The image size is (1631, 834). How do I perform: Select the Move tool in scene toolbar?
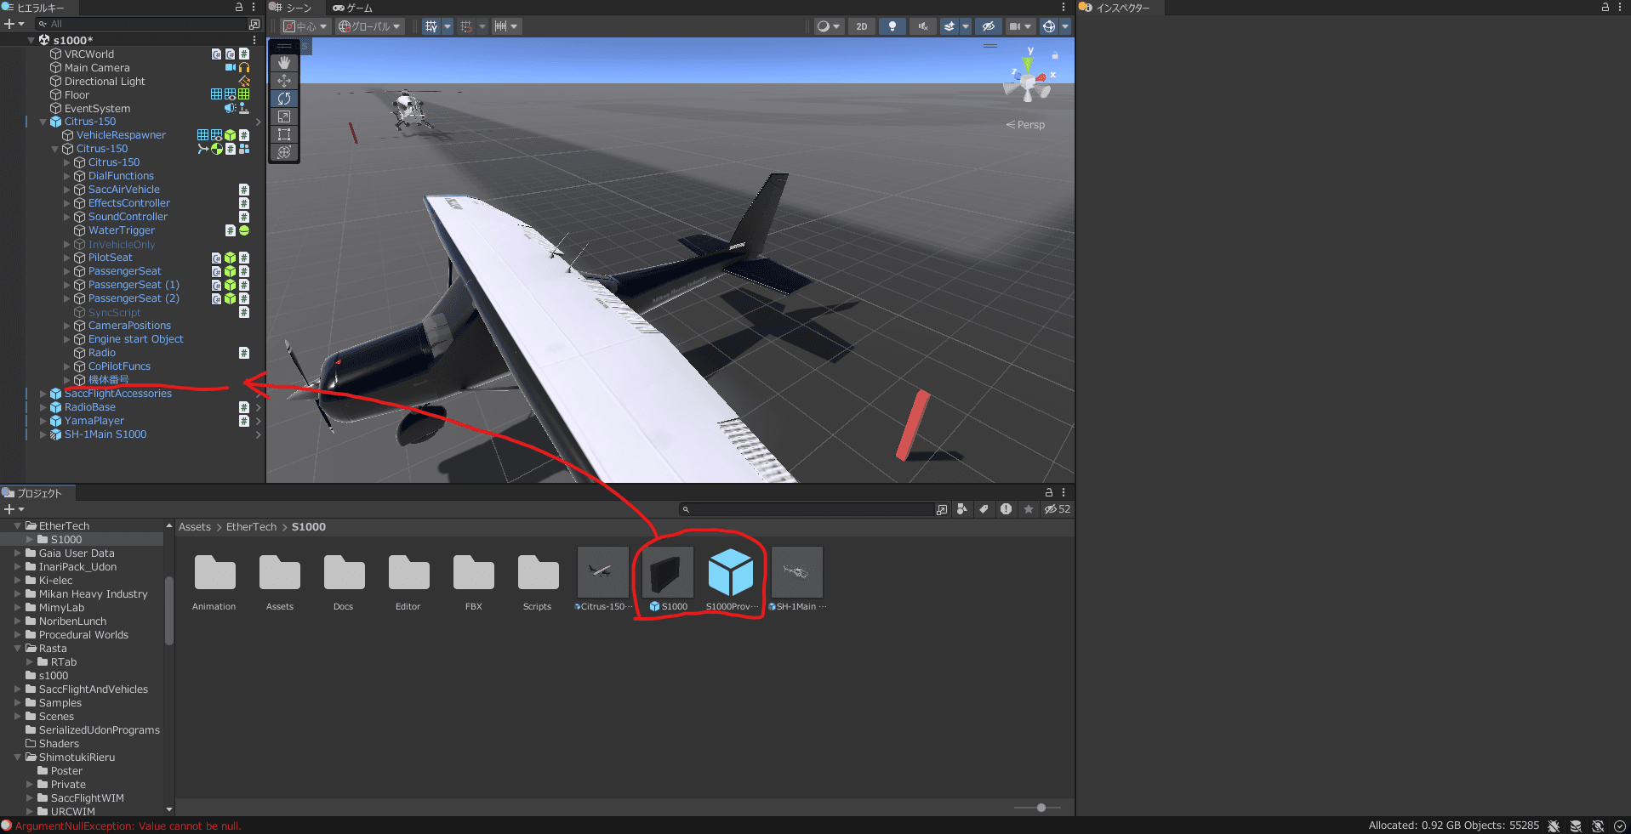pos(284,81)
